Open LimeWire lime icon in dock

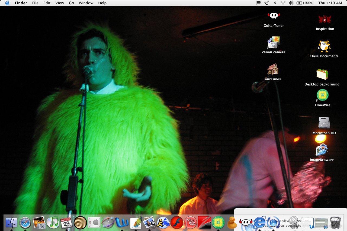click(x=218, y=223)
